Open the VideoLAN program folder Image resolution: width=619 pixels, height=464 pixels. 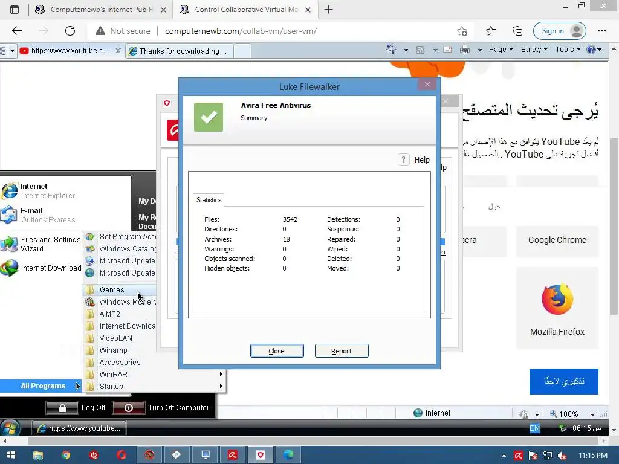(120, 338)
